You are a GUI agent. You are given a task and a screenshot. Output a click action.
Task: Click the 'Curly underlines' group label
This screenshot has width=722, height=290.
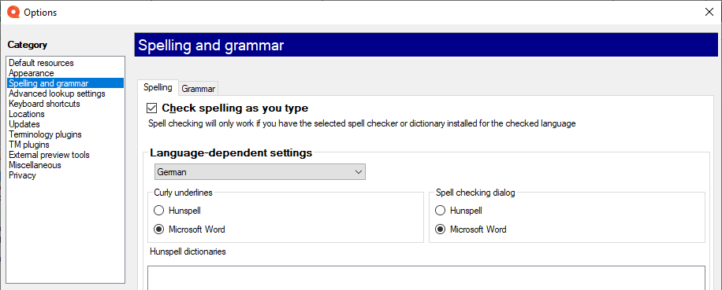click(184, 193)
